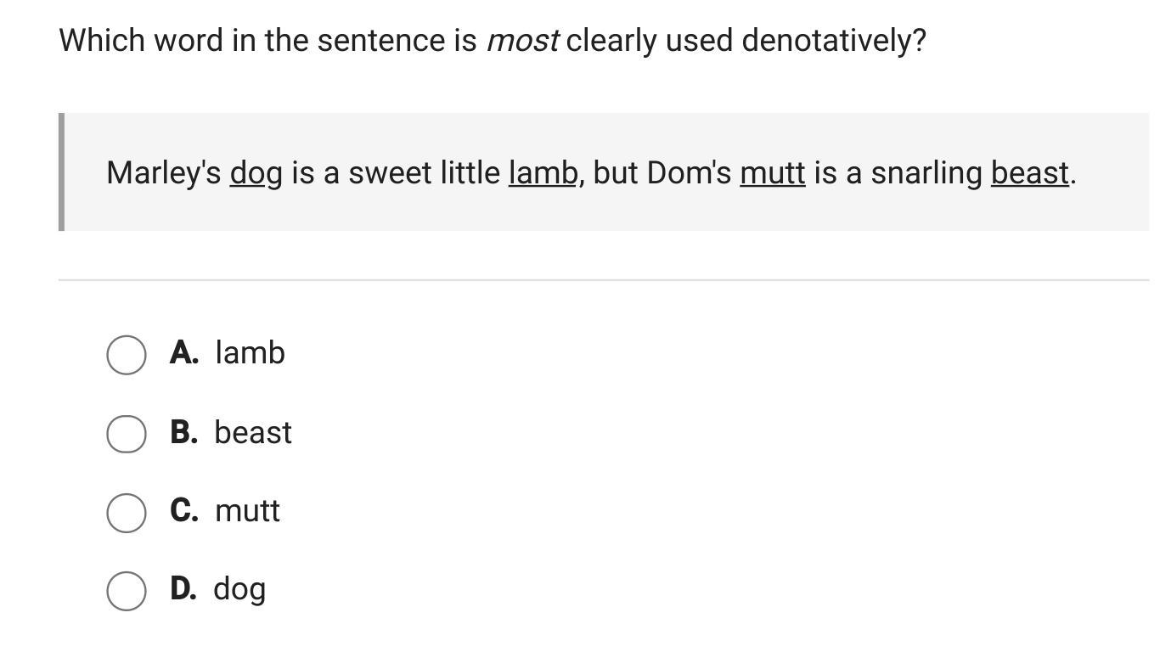1160x652 pixels.
Task: Click the answer text 'dog' in option D
Action: (239, 589)
